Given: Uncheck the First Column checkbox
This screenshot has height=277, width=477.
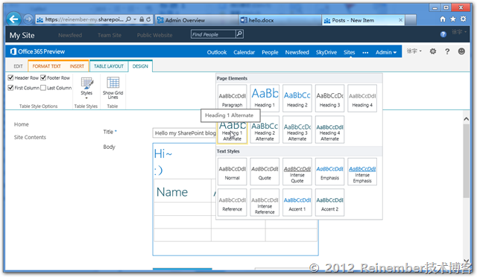Looking at the screenshot, I should [x=10, y=88].
